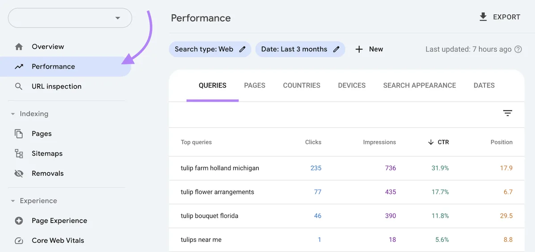Viewport: 535px width, 252px height.
Task: Select query 'tulip bouquet florida'
Action: click(x=210, y=216)
